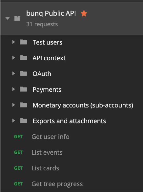
Task: Expand the API context folder arrow
Action: (13, 58)
